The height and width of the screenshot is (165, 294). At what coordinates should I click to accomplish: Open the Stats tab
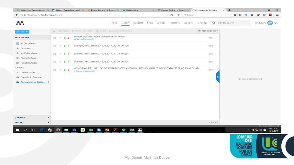coord(150,23)
